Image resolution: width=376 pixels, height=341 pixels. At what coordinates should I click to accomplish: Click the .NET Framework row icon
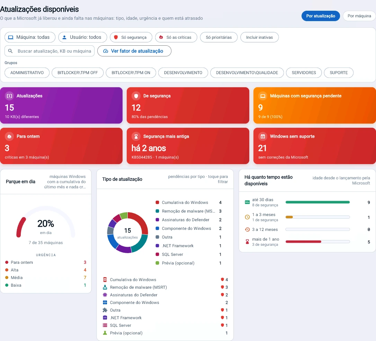[x=105, y=318]
